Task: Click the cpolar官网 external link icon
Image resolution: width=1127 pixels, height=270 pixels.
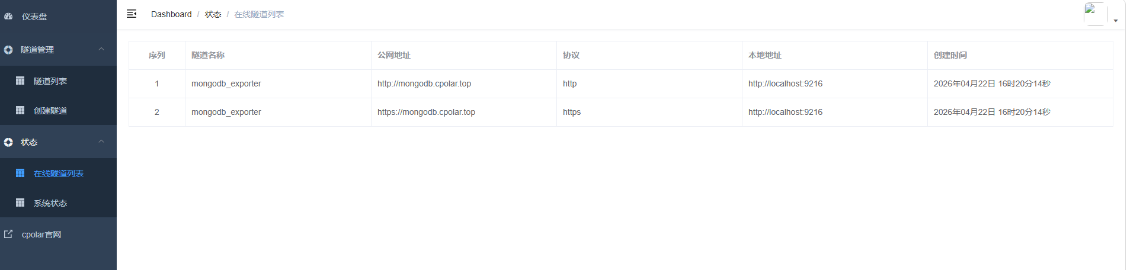Action: point(8,234)
